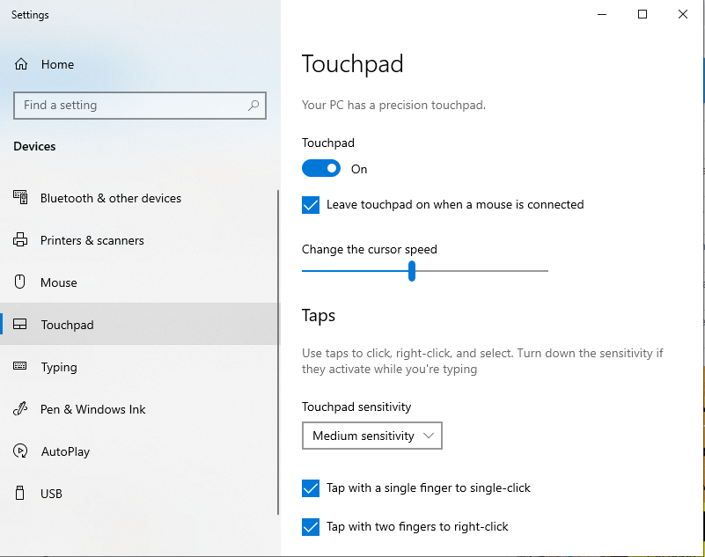
Task: Turn off the Touchpad toggle switch
Action: [x=321, y=168]
